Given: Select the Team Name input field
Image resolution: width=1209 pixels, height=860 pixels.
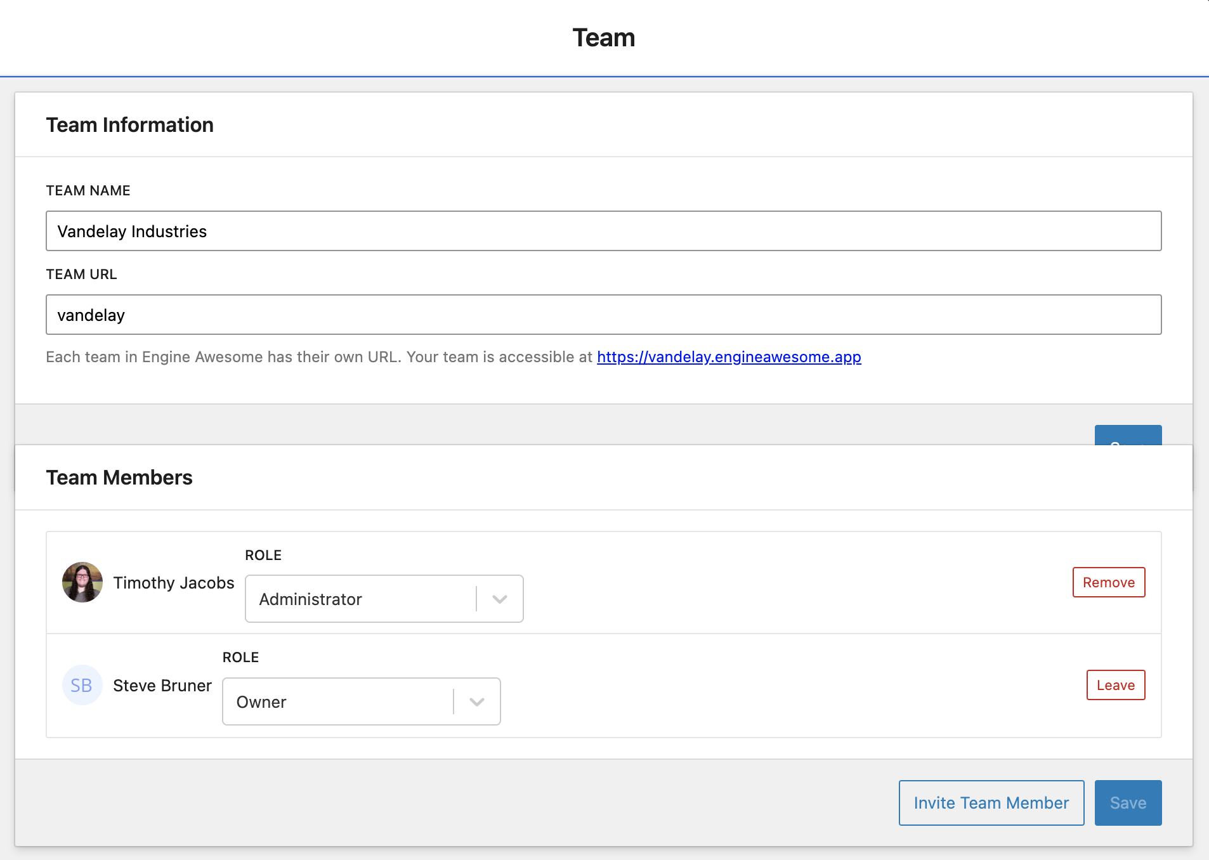Looking at the screenshot, I should coord(603,231).
